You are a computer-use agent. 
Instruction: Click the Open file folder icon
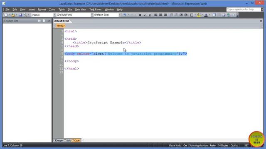click(x=13, y=15)
